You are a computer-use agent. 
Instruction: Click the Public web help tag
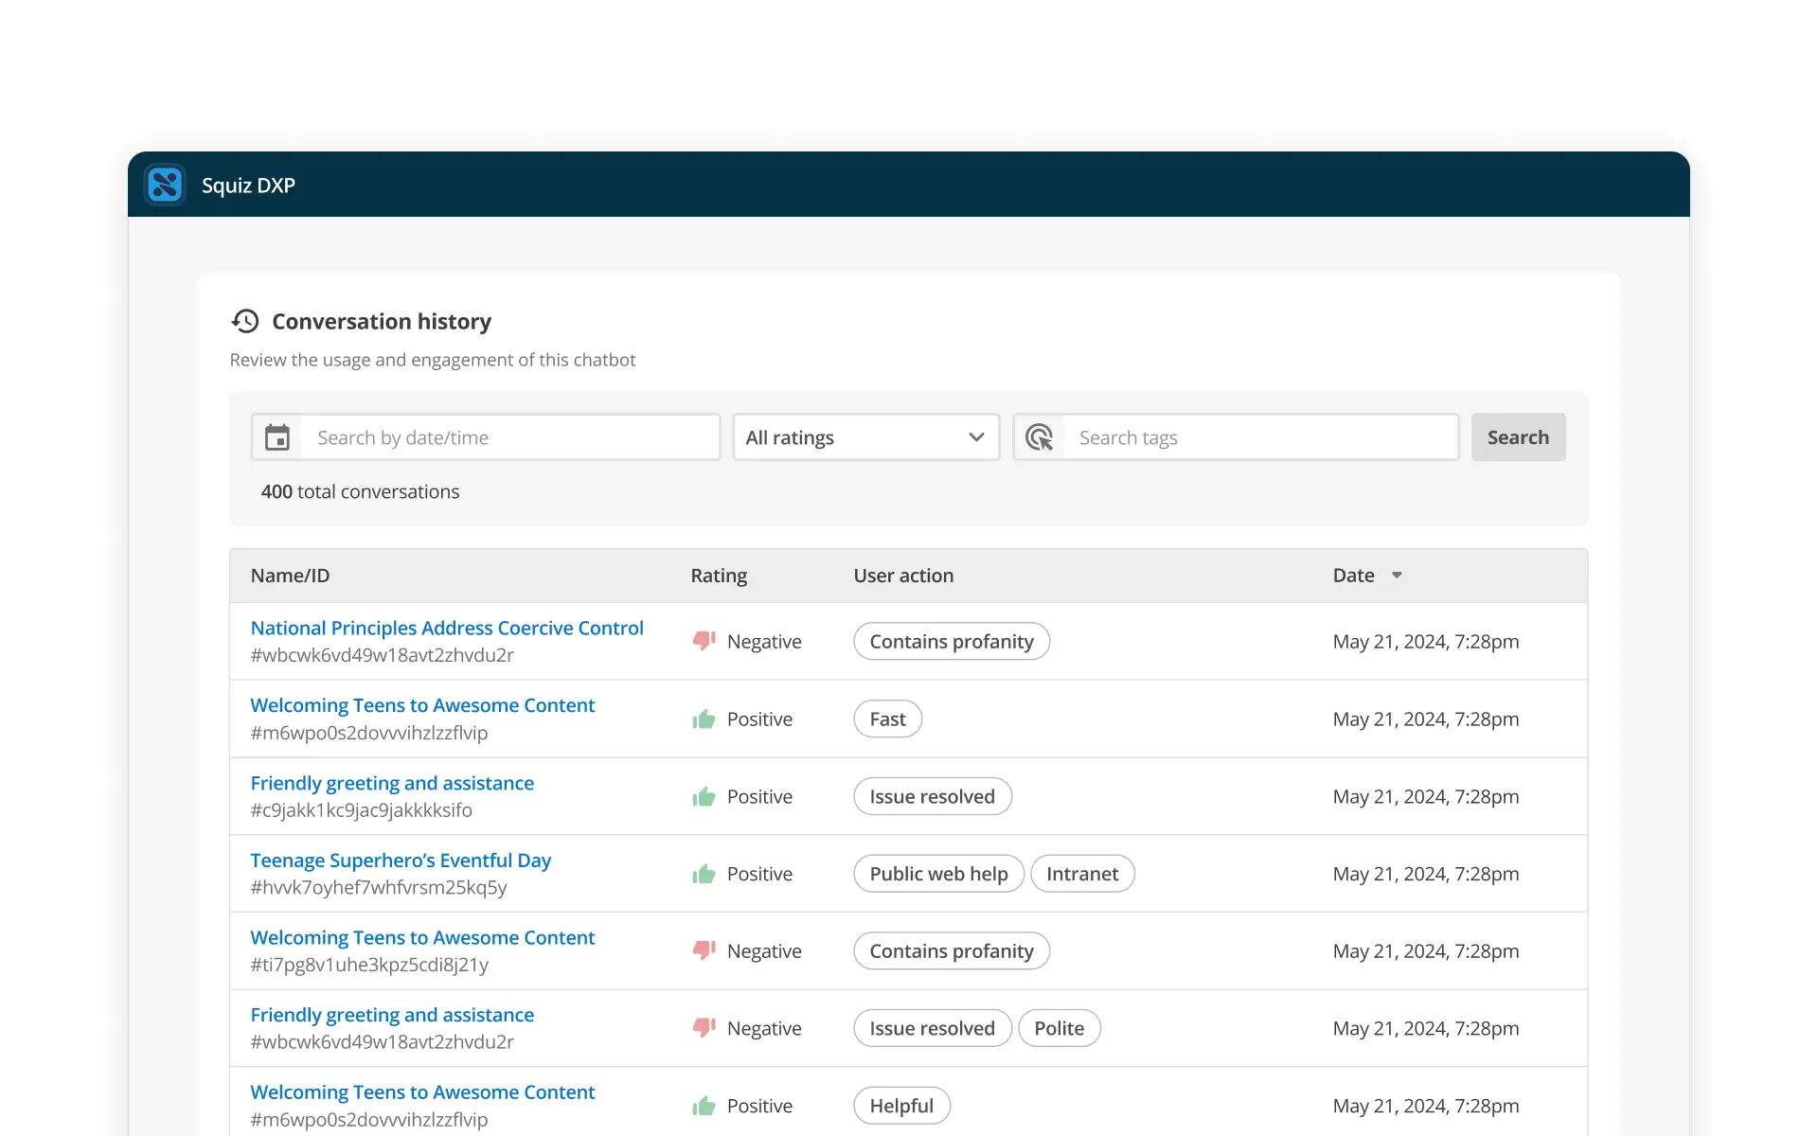938,874
